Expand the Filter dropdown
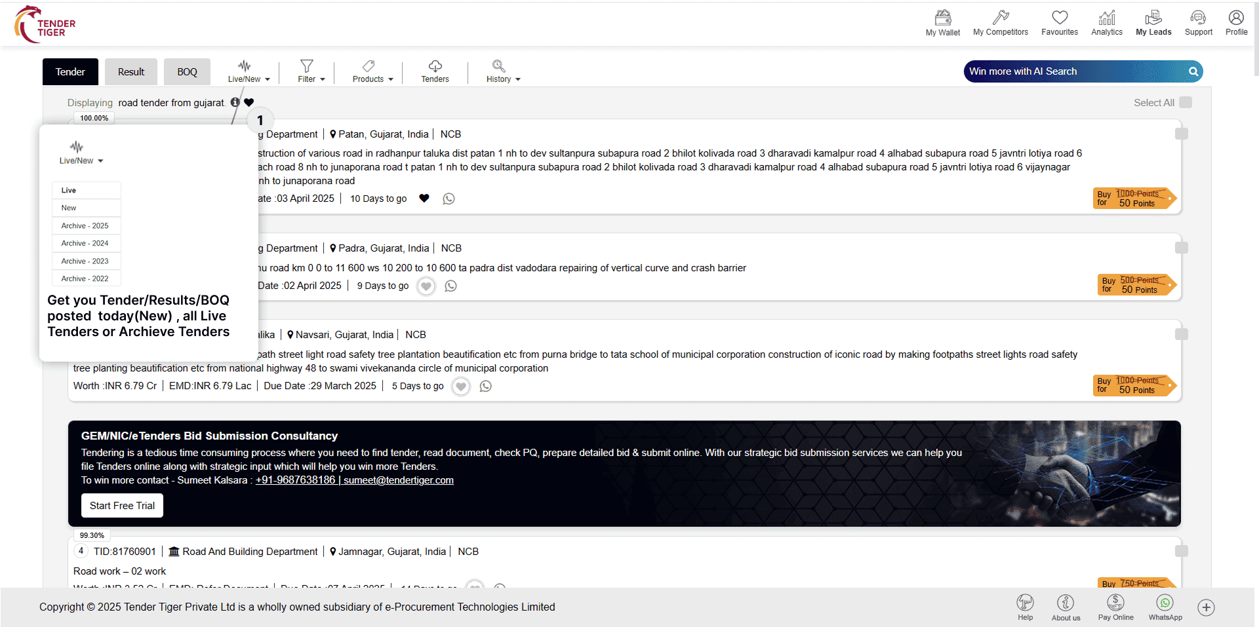The image size is (1259, 627). tap(311, 71)
